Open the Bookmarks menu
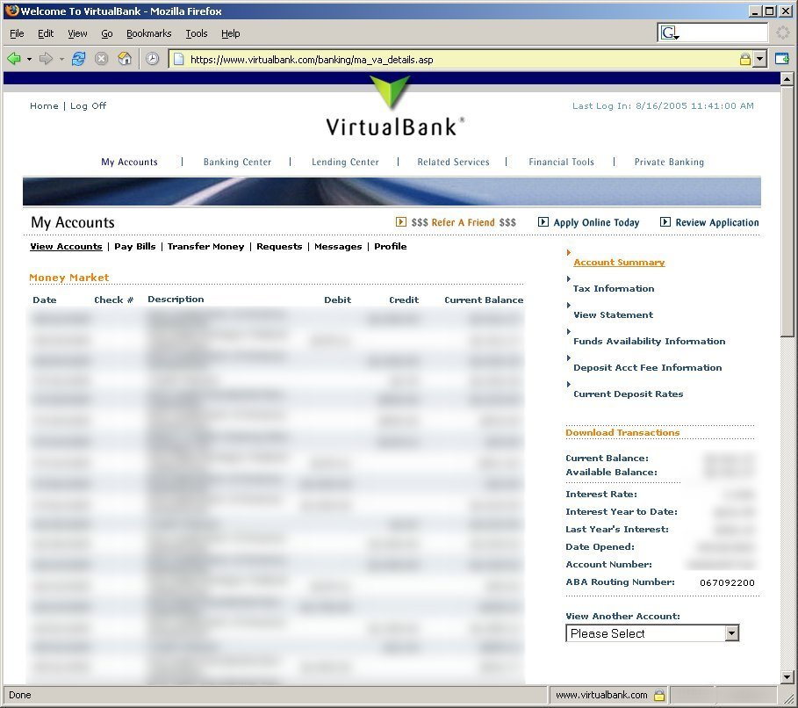This screenshot has height=708, width=798. pyautogui.click(x=148, y=33)
